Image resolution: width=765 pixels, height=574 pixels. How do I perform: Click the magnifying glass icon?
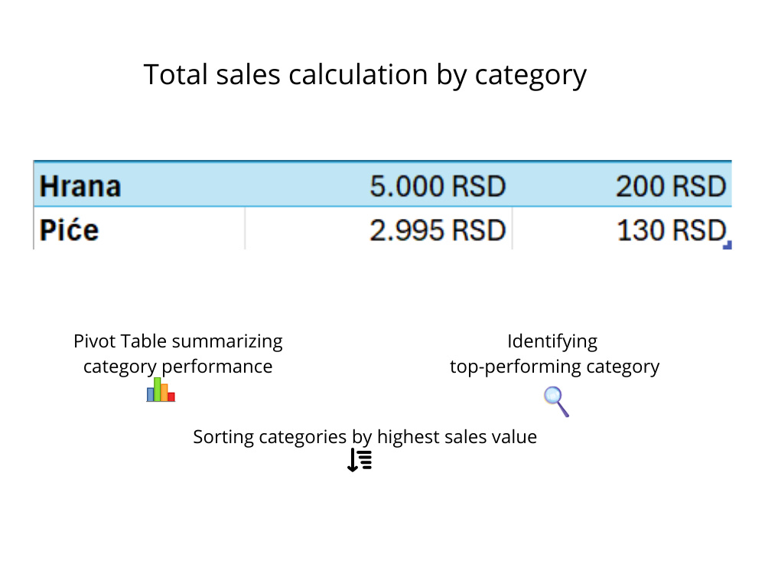point(556,402)
